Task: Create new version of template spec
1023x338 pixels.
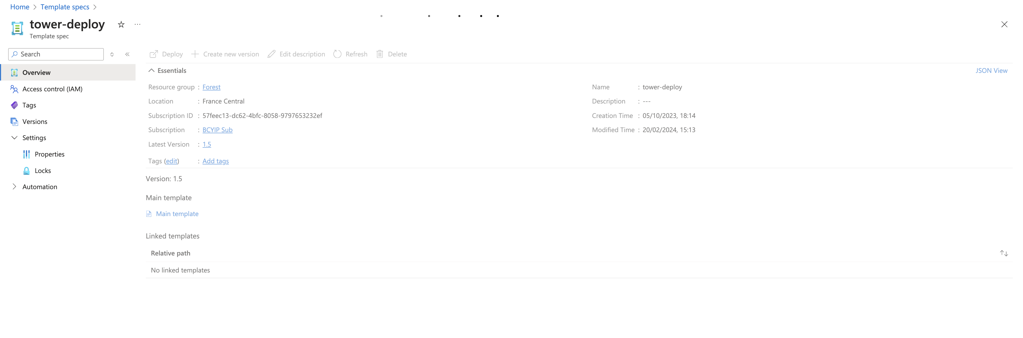Action: coord(225,54)
